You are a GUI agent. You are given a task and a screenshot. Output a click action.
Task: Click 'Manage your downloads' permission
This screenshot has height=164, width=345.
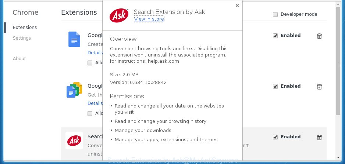coord(143,130)
